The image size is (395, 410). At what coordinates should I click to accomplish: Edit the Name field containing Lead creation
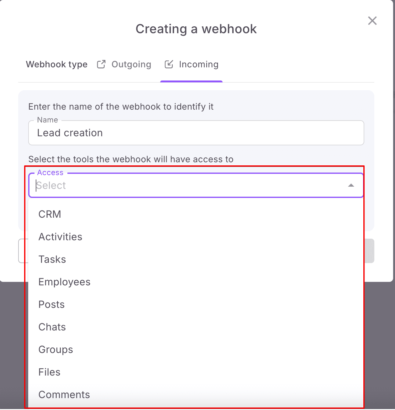(196, 133)
